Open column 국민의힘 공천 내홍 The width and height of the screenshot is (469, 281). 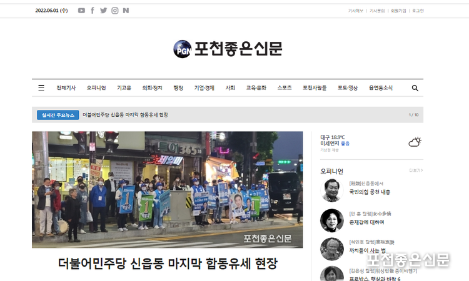pos(370,192)
